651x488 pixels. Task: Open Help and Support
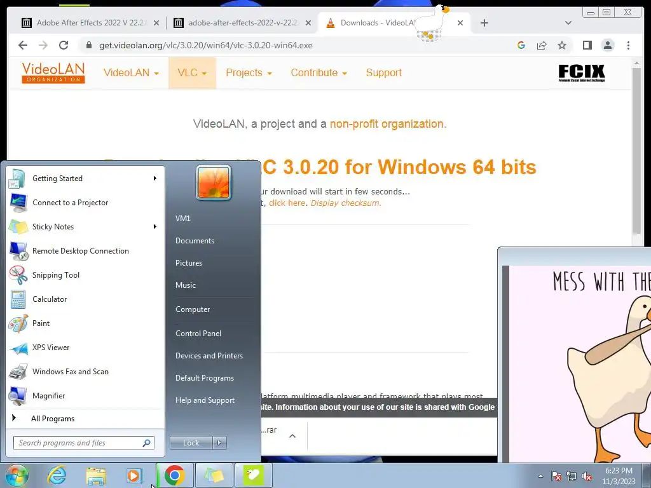click(205, 400)
